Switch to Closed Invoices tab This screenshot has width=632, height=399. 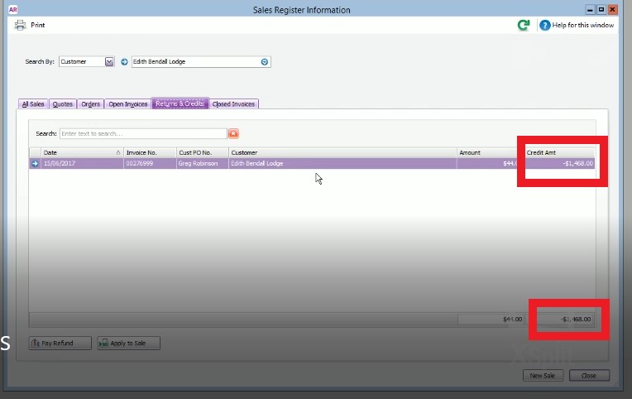click(233, 104)
